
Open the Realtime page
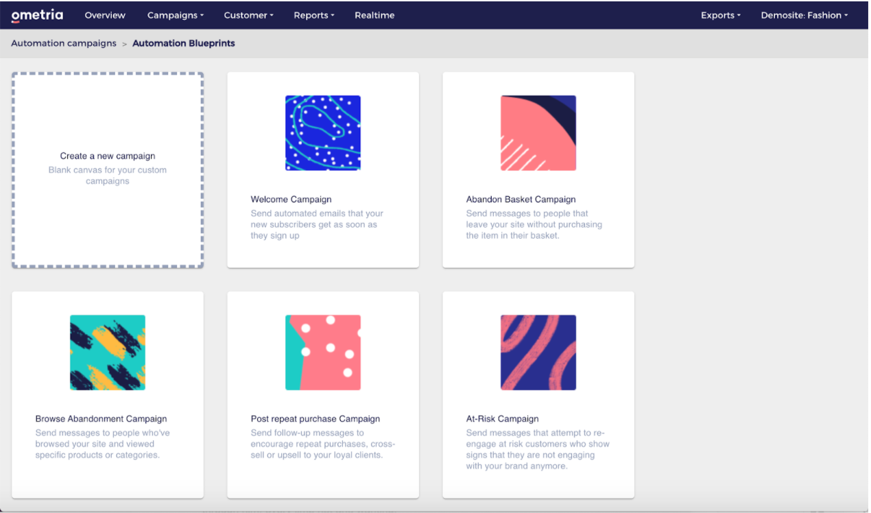tap(374, 15)
